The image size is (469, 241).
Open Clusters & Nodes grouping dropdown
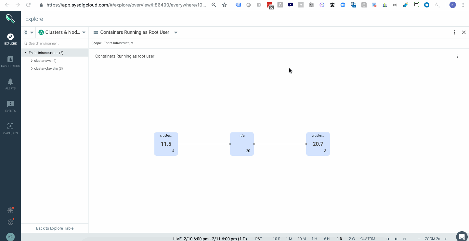click(x=62, y=32)
